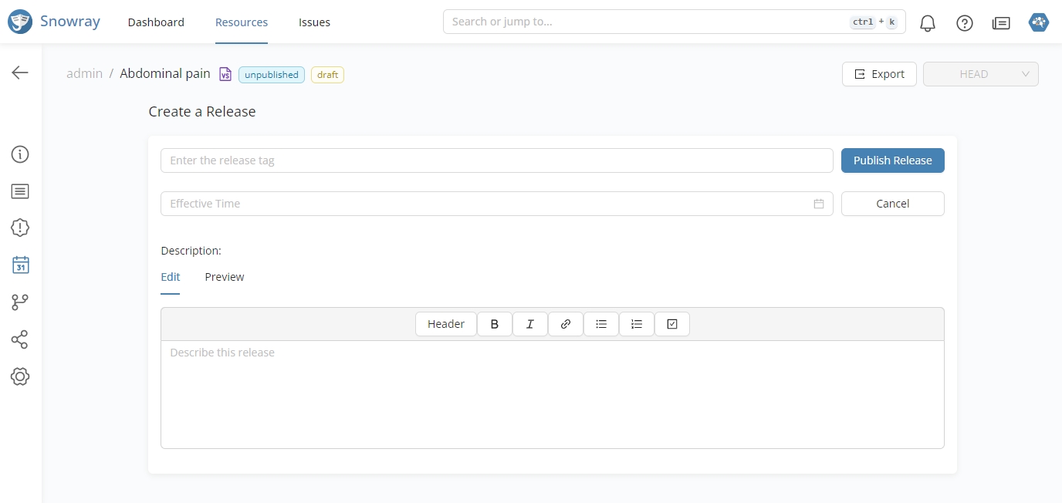
Task: Toggle bold formatting in description editor
Action: pyautogui.click(x=495, y=324)
